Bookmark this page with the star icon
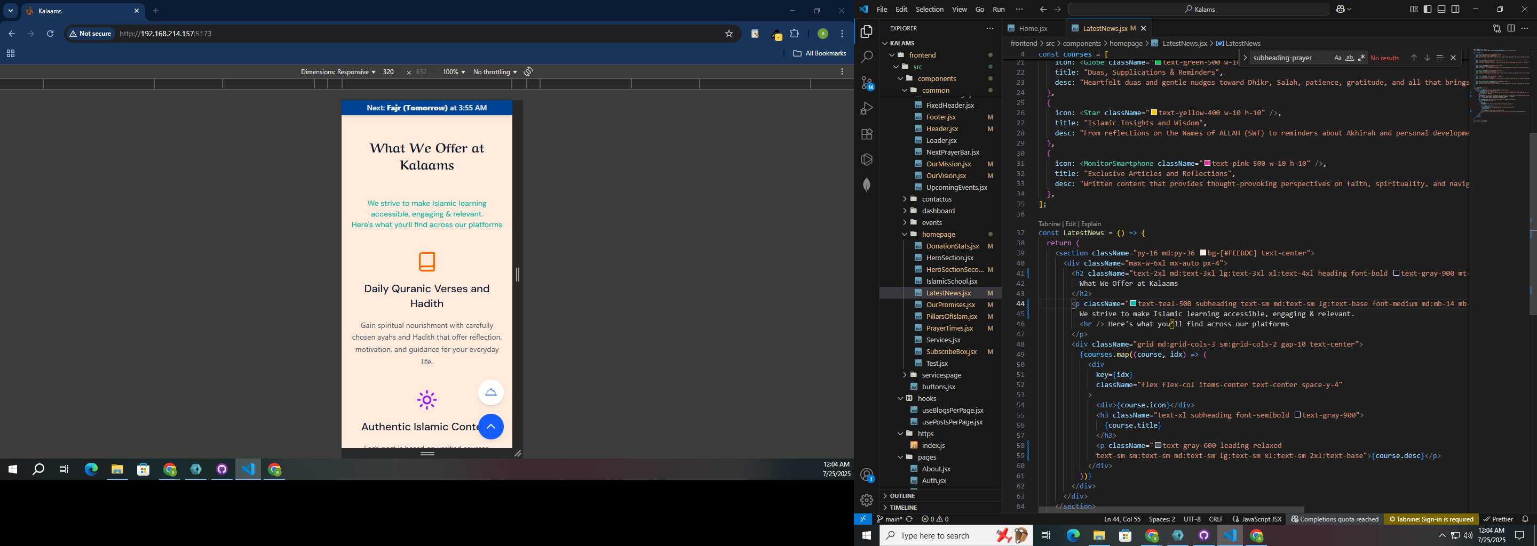 728,34
